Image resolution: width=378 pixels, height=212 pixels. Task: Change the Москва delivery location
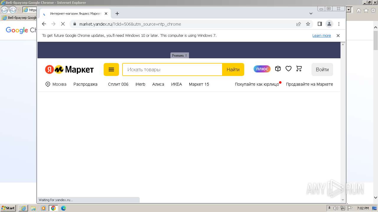point(56,84)
